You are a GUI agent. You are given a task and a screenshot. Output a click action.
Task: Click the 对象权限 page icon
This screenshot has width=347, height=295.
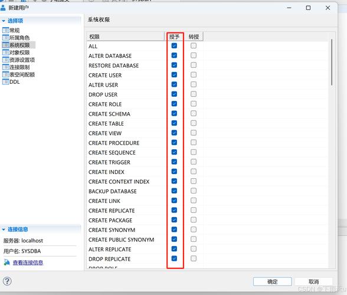[x=5, y=53]
